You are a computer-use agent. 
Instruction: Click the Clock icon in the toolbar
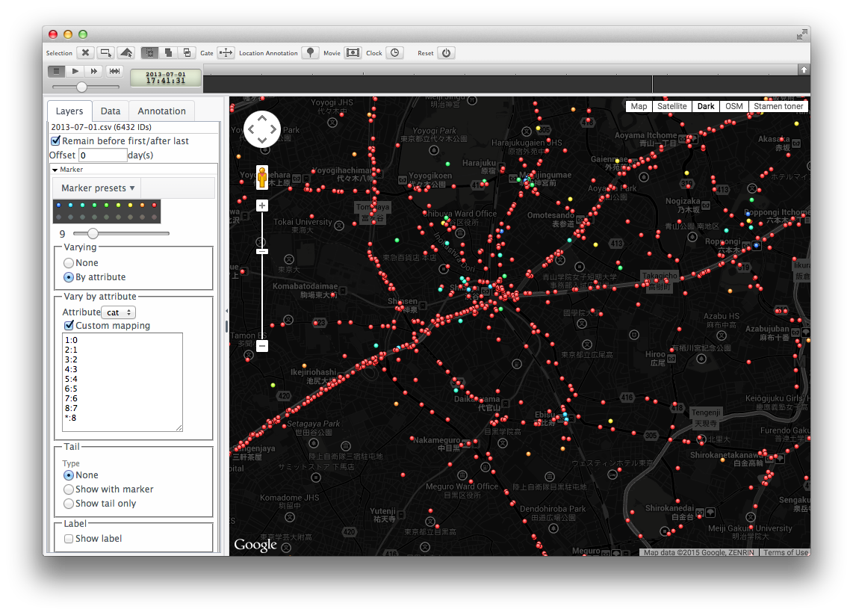point(394,53)
